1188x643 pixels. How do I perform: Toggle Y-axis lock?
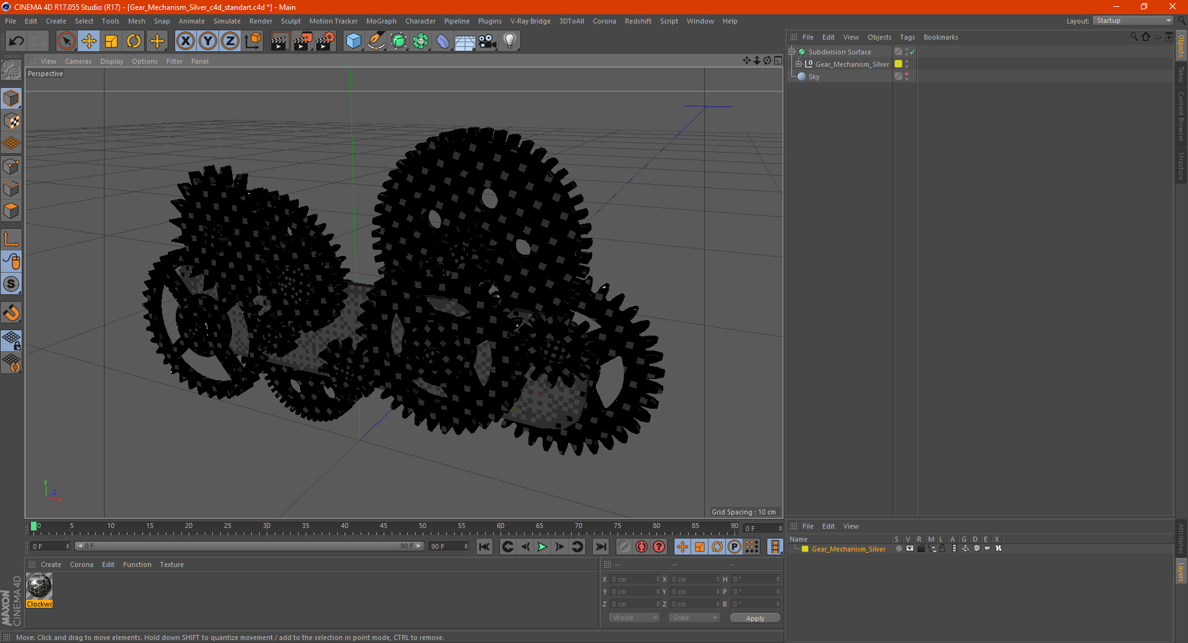[x=208, y=41]
